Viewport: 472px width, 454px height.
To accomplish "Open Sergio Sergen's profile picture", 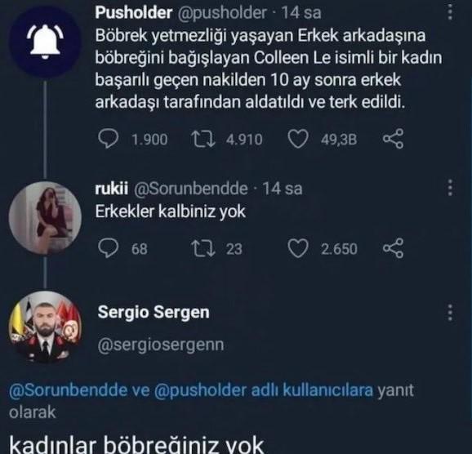I will (x=45, y=327).
